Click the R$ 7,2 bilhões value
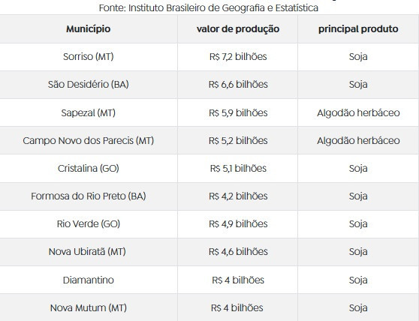Screen dimensions: 419x321 [238, 56]
